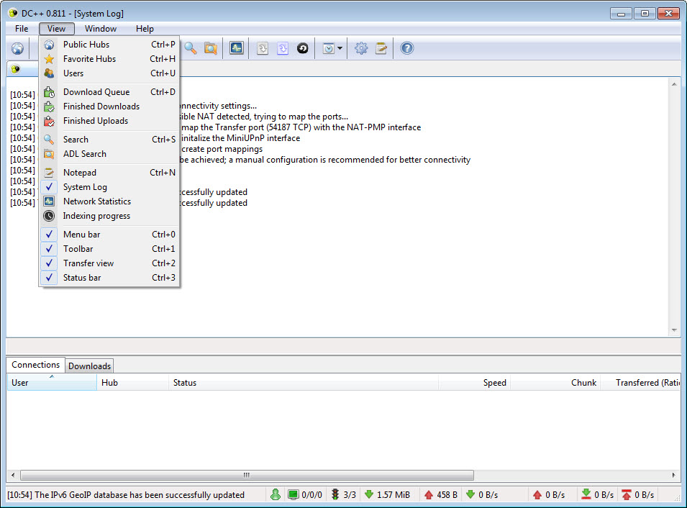
Task: Click the green away-status person icon
Action: 276,494
